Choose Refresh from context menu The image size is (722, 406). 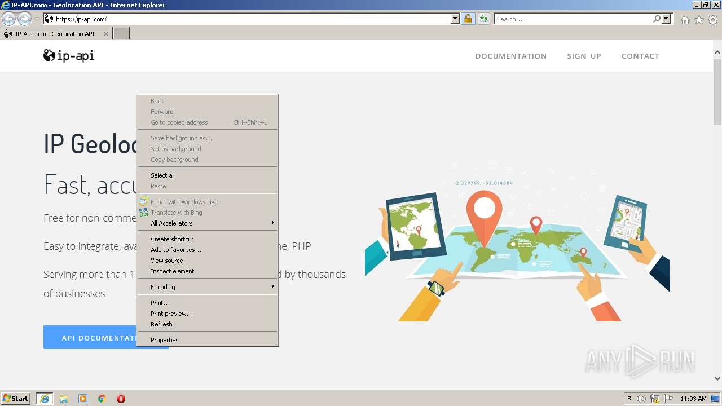click(208, 324)
